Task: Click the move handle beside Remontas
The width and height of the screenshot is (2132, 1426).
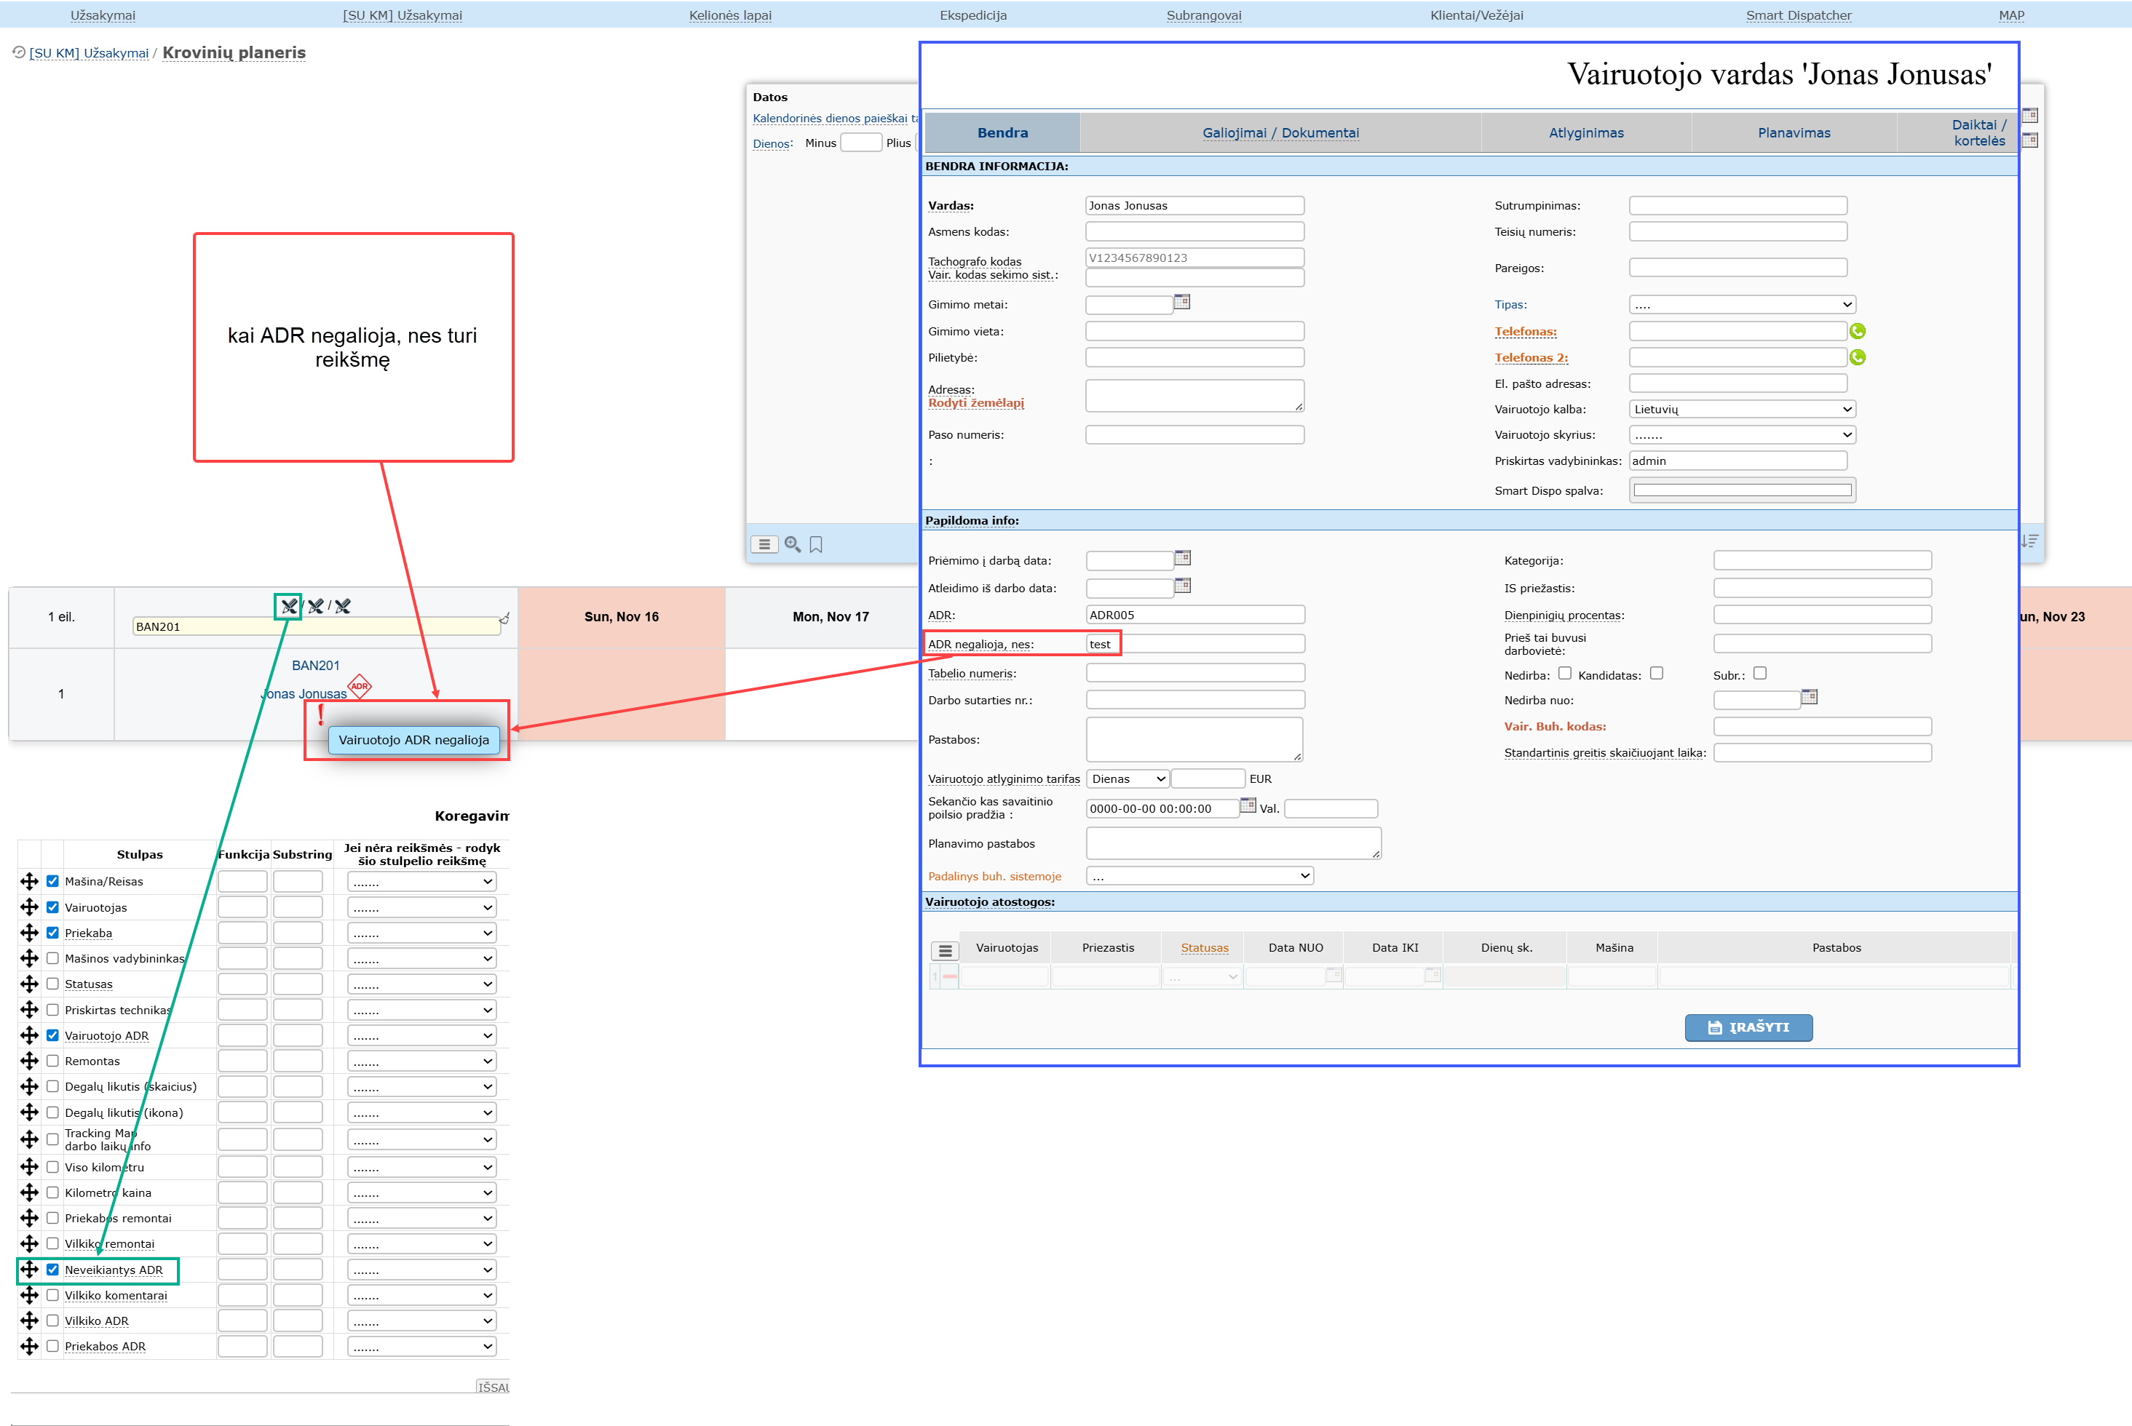Action: point(29,1061)
